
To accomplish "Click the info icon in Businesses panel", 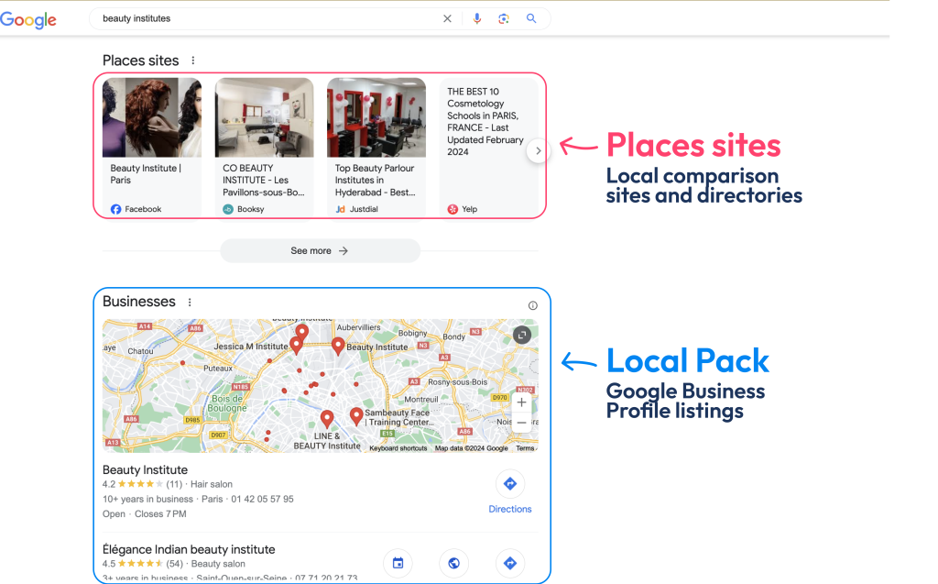I will click(532, 305).
